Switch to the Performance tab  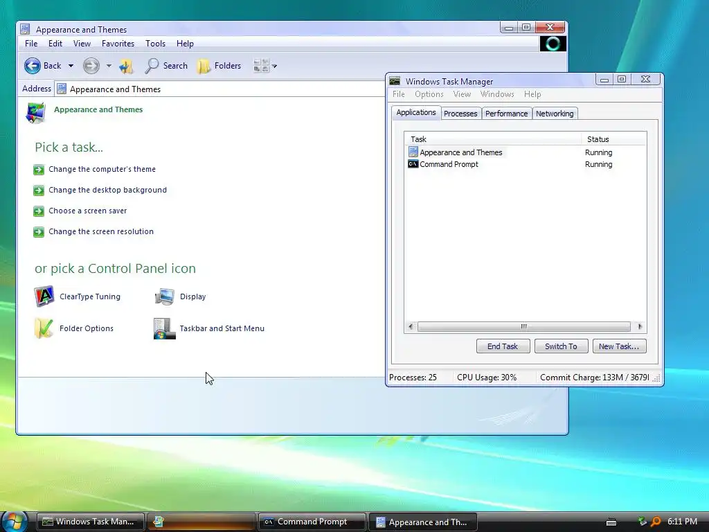(x=506, y=114)
